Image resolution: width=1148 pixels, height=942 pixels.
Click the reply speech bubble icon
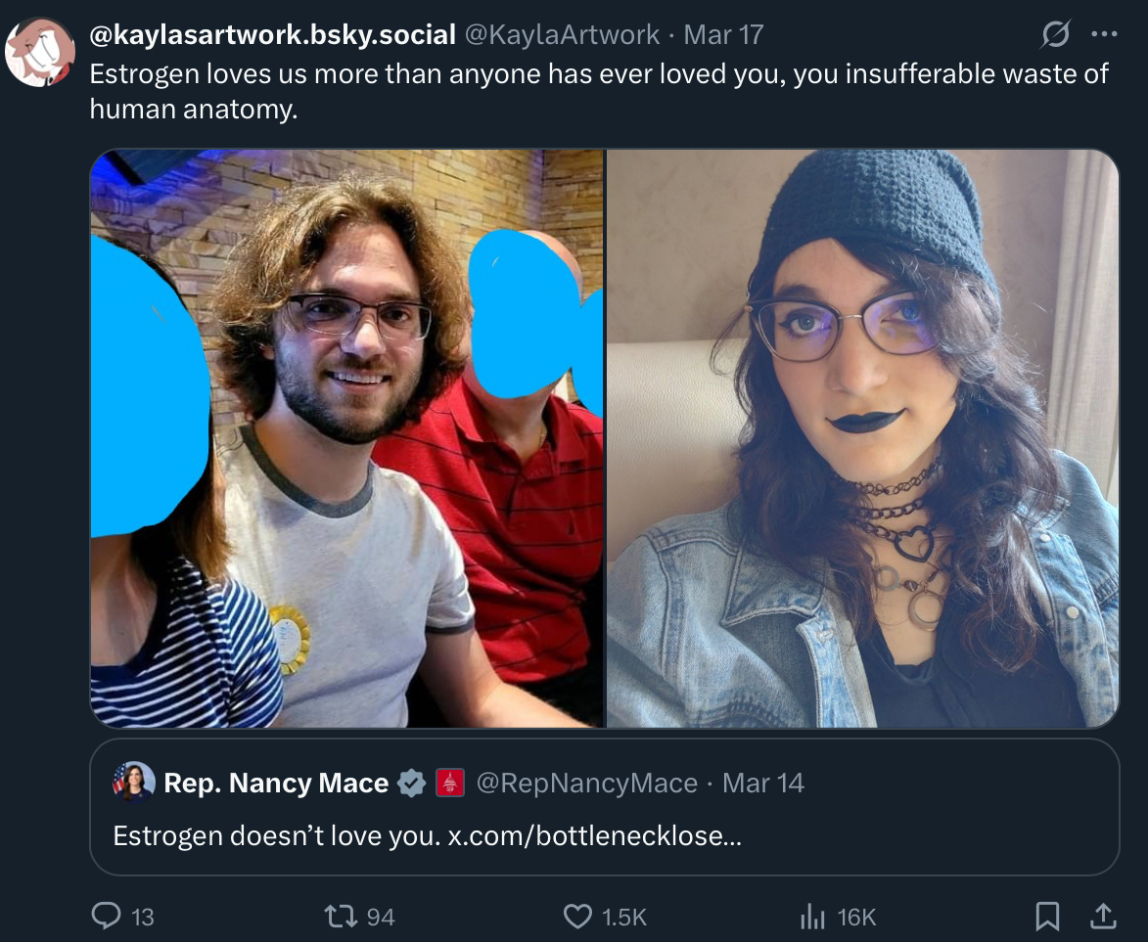(x=106, y=916)
